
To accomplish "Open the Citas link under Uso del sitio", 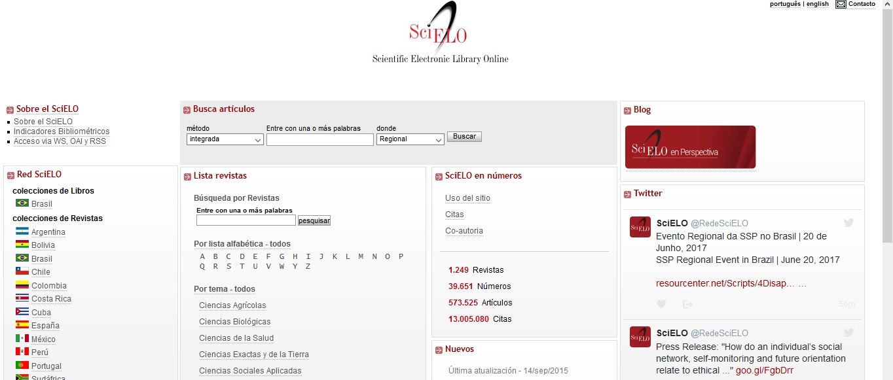I will [x=454, y=215].
